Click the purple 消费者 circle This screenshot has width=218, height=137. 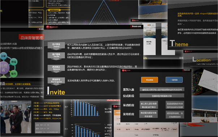[4, 68]
